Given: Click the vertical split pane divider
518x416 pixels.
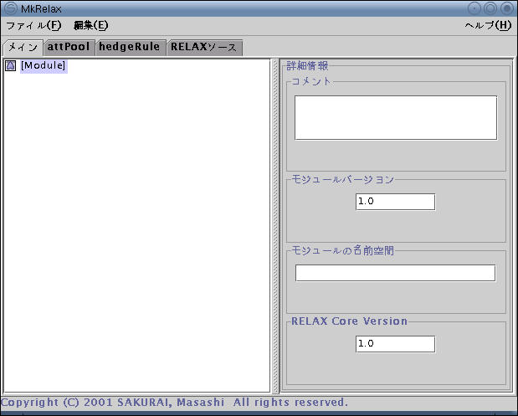Looking at the screenshot, I should coord(275,224).
